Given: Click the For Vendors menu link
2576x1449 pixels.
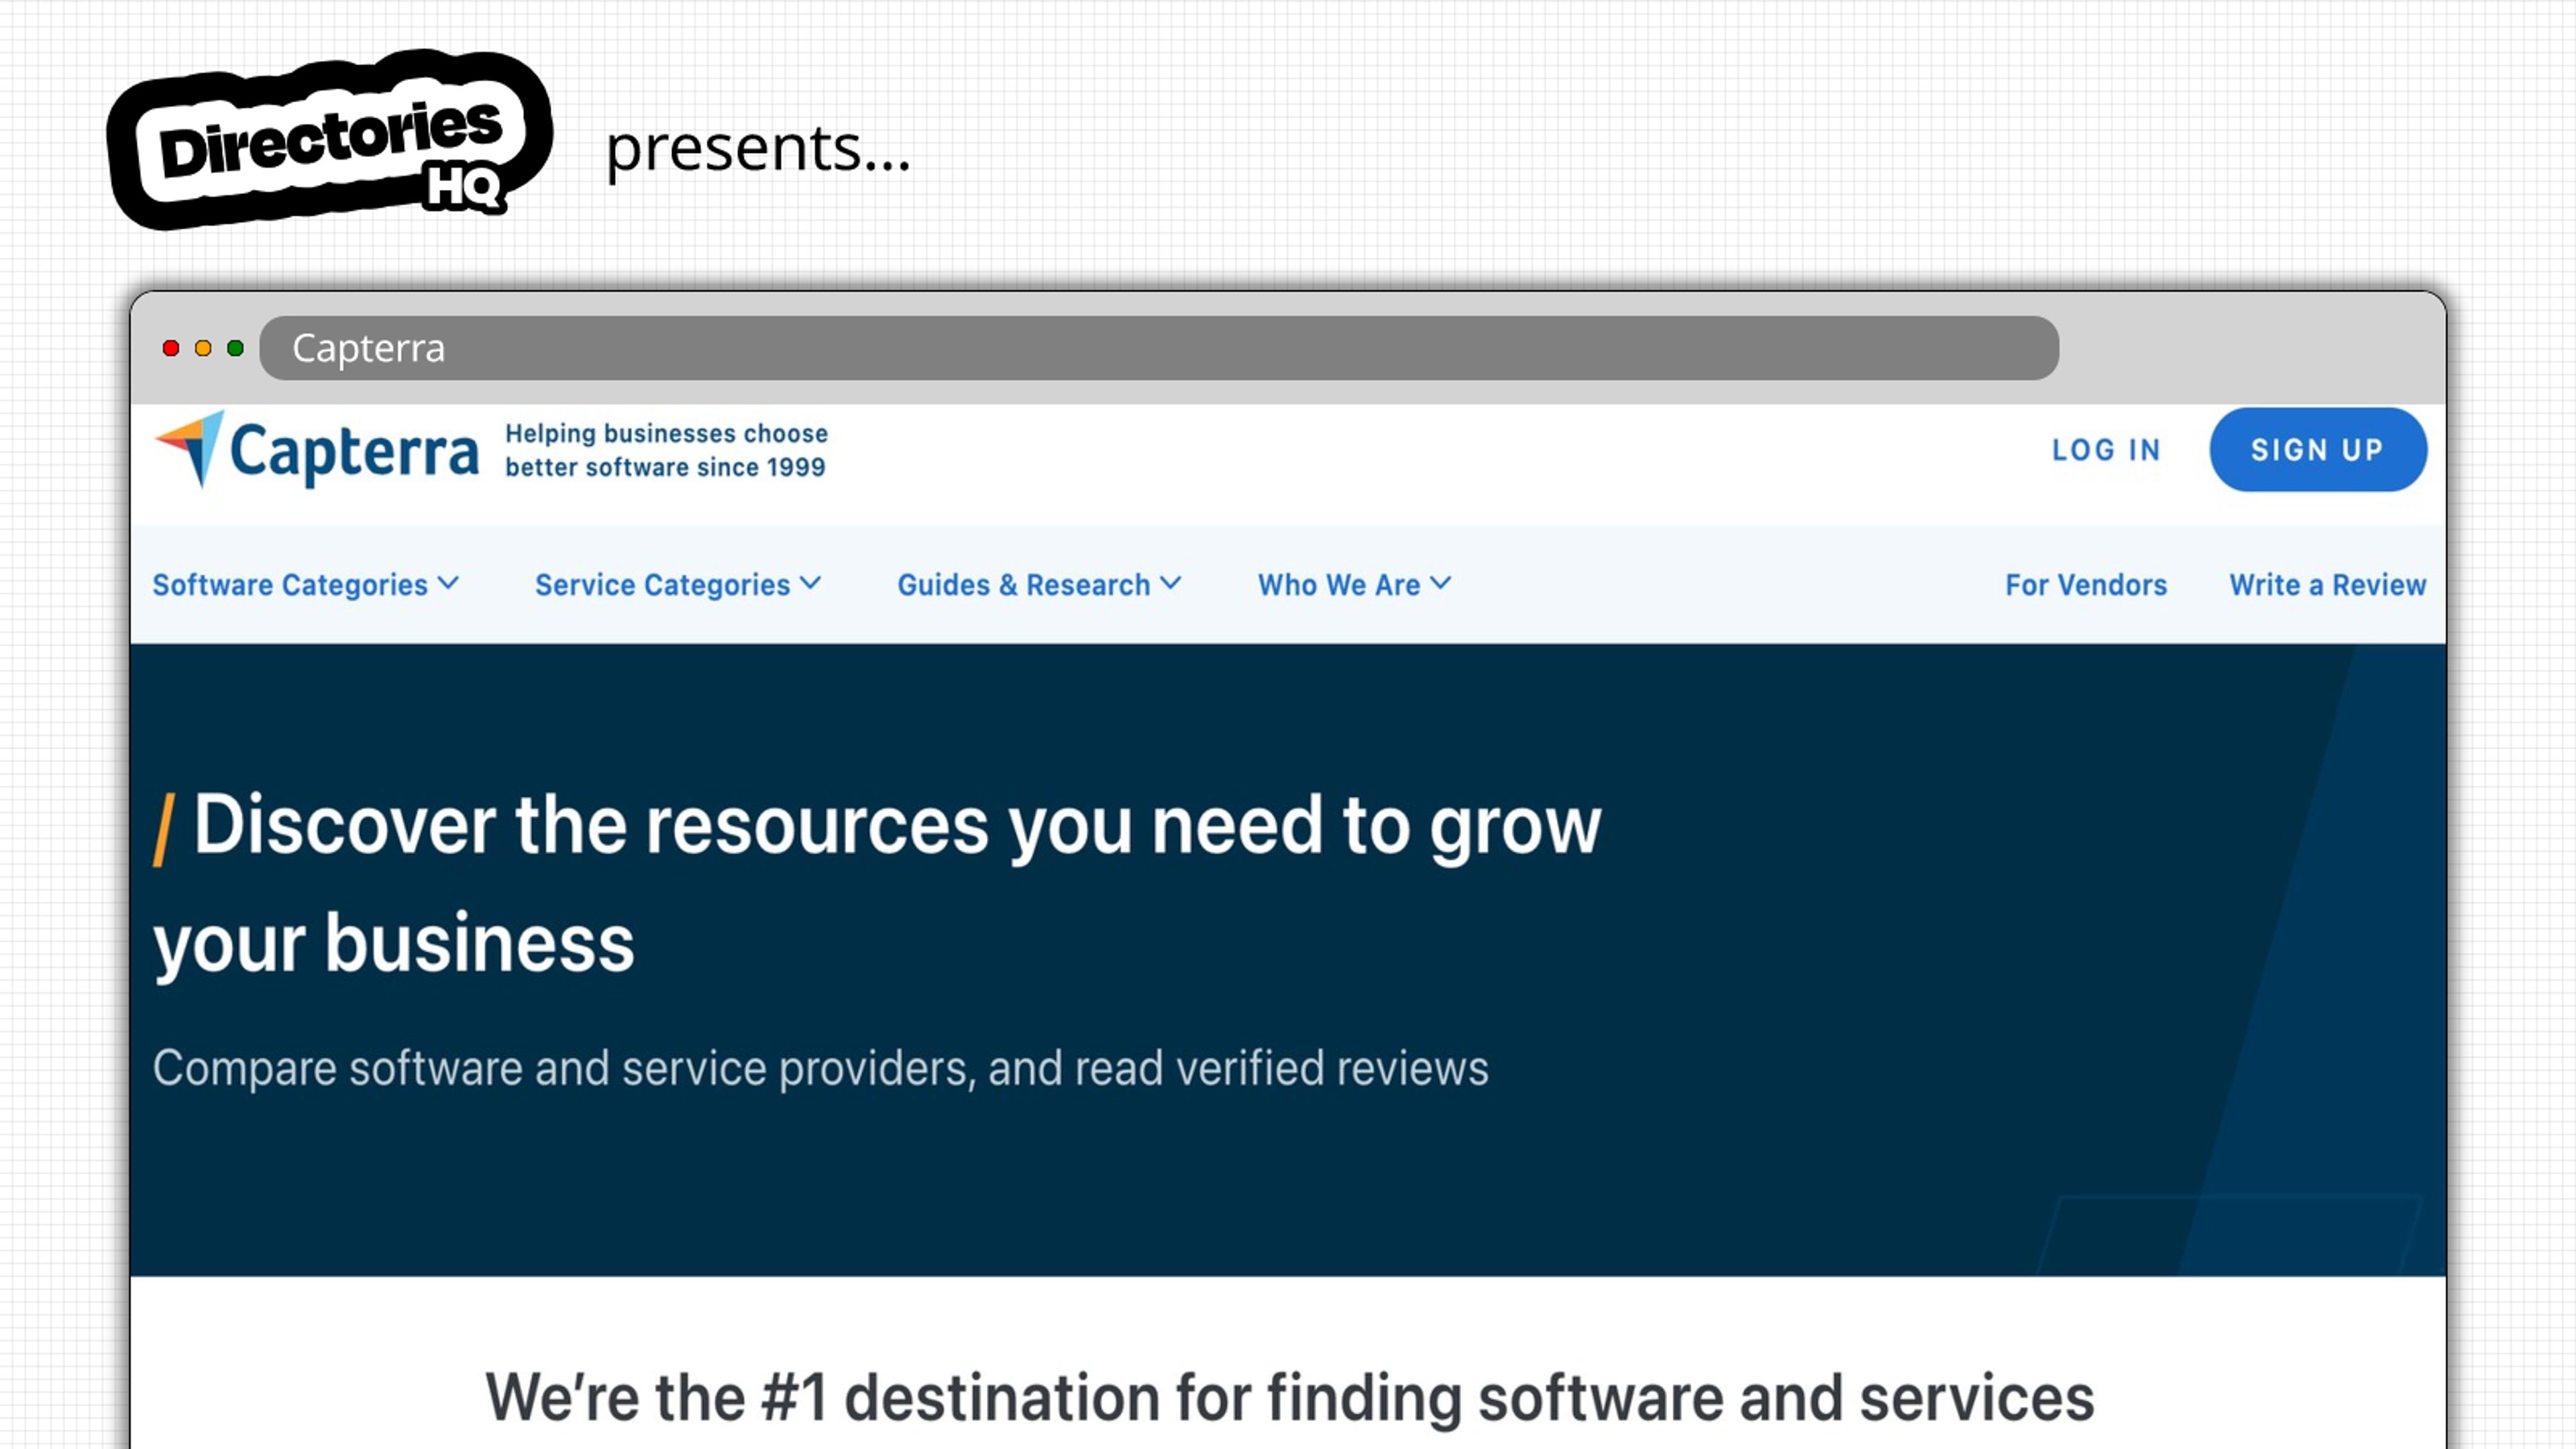Looking at the screenshot, I should [x=2084, y=584].
